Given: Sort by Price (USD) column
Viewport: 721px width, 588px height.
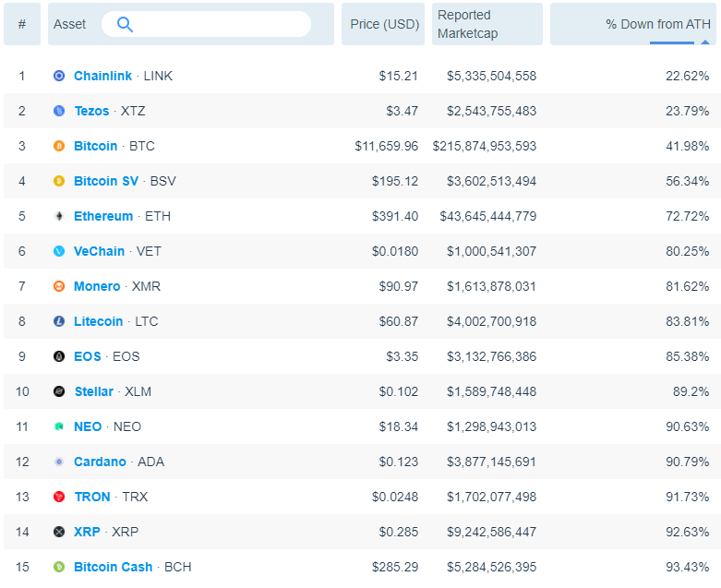Looking at the screenshot, I should click(x=383, y=24).
